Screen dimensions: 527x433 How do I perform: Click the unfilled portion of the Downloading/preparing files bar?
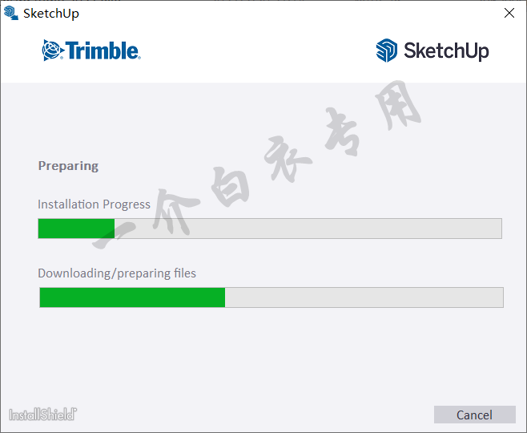click(x=364, y=297)
